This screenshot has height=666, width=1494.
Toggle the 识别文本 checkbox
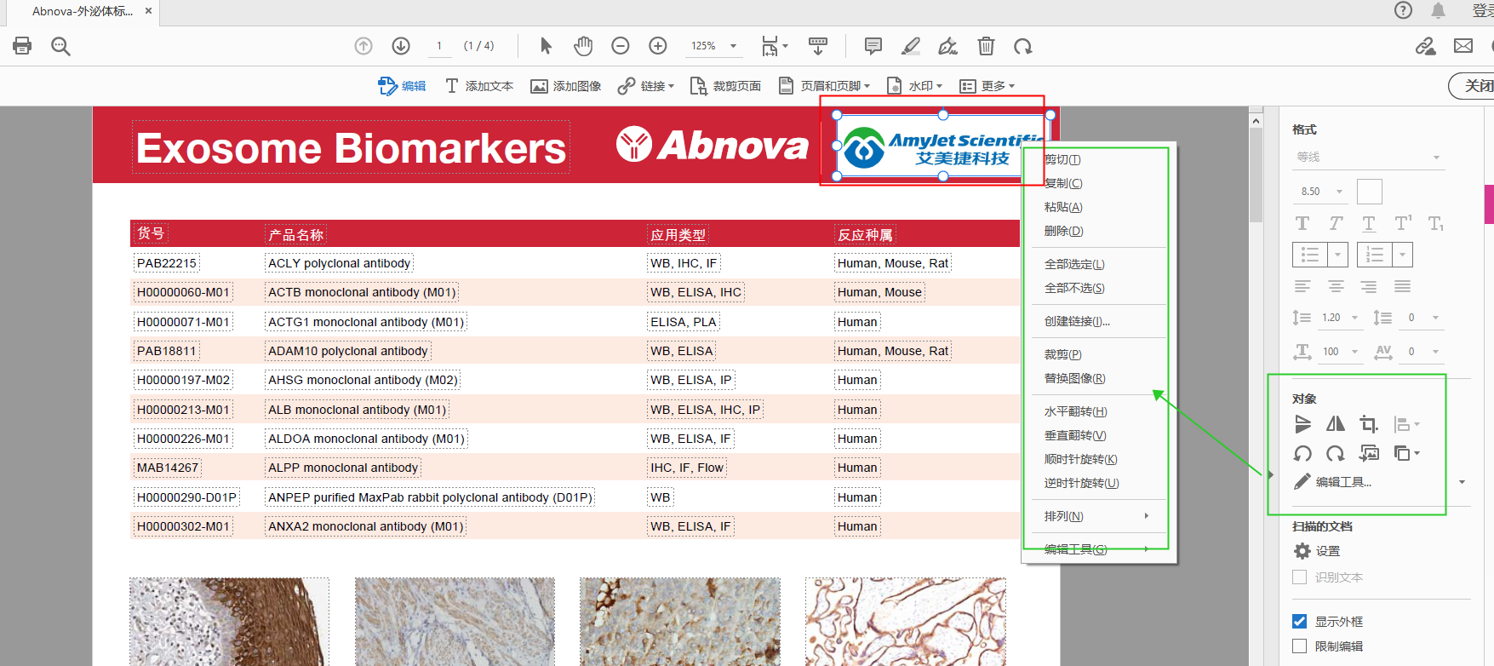point(1299,577)
